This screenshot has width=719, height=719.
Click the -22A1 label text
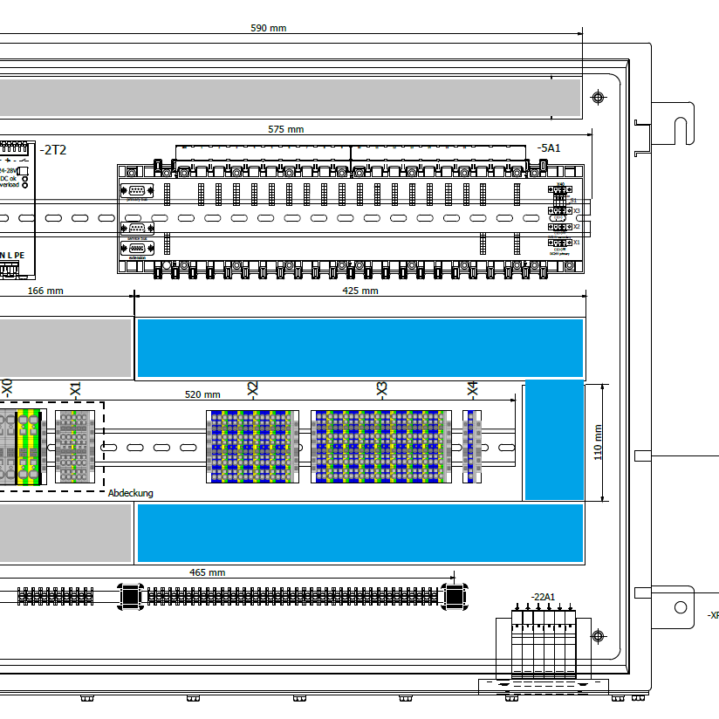[543, 597]
